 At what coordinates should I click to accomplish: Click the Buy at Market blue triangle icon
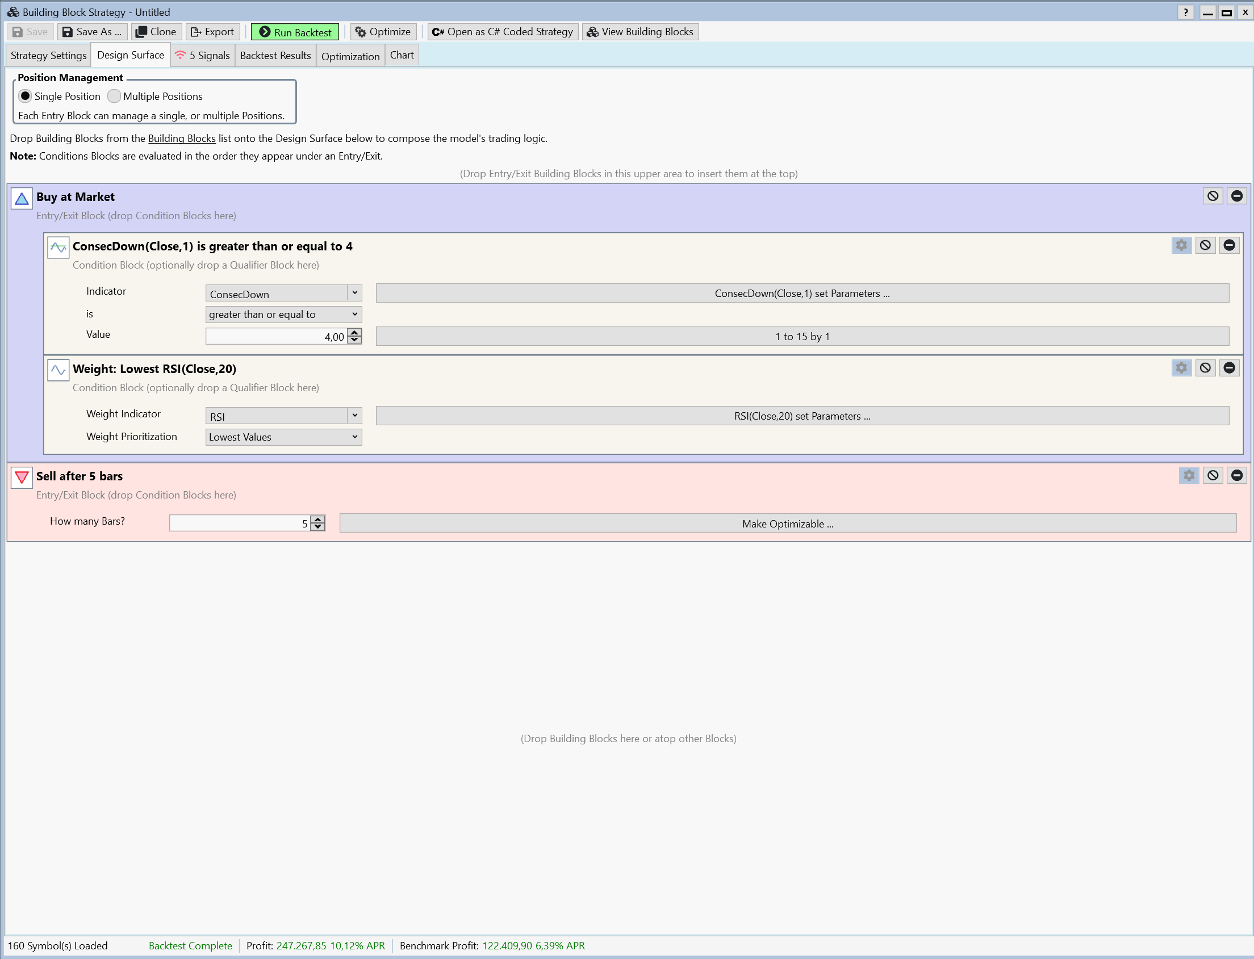(x=22, y=199)
